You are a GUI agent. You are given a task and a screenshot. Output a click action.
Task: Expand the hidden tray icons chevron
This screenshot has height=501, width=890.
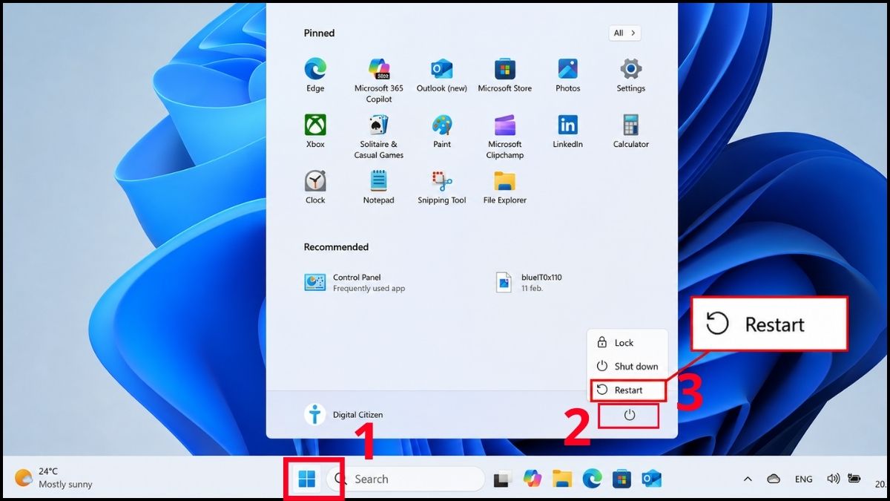(748, 479)
